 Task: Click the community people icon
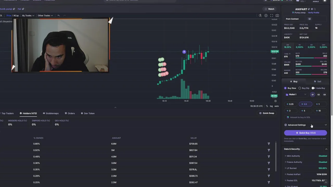click(310, 19)
